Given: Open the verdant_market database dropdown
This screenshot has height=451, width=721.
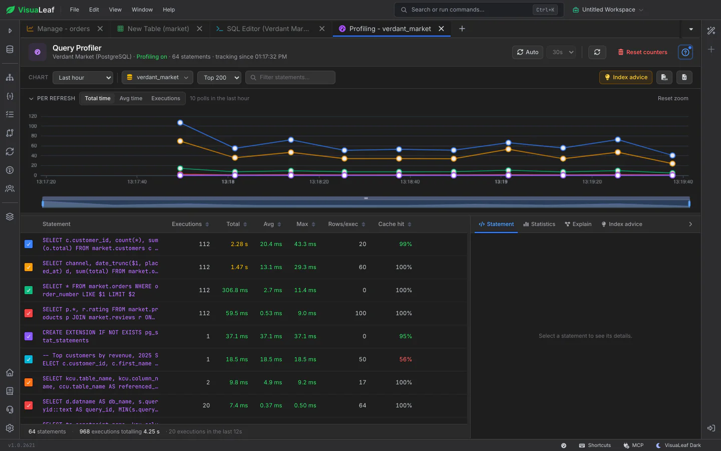Looking at the screenshot, I should click(x=157, y=77).
